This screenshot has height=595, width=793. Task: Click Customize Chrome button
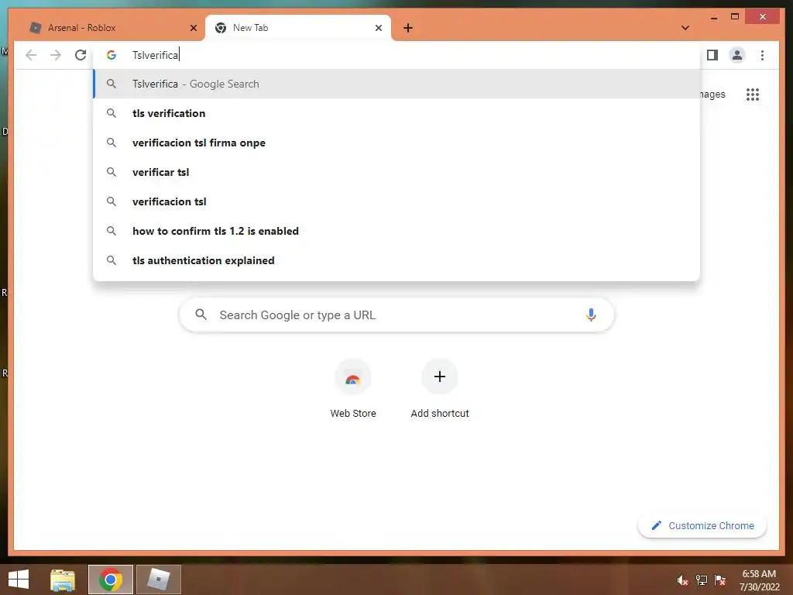[x=702, y=526]
